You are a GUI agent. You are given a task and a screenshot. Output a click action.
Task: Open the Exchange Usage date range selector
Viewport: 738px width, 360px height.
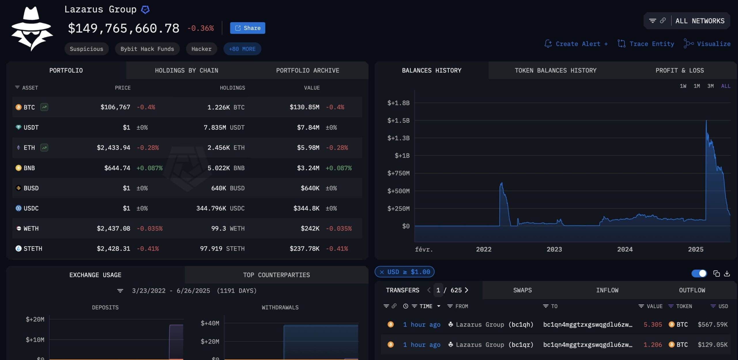[194, 290]
